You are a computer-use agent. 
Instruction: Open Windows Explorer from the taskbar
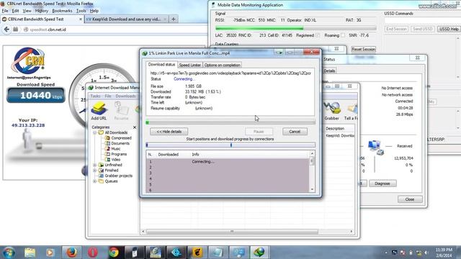pos(30,253)
